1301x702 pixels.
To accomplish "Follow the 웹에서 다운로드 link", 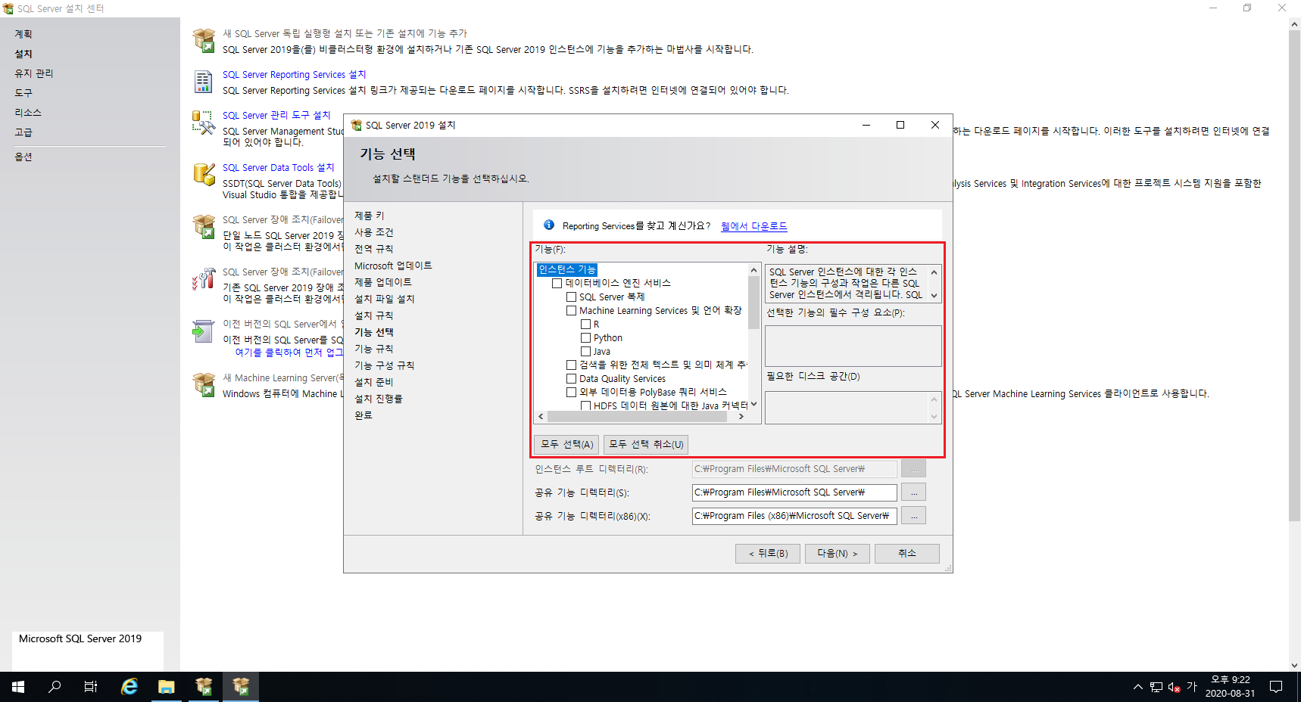I will tap(753, 226).
